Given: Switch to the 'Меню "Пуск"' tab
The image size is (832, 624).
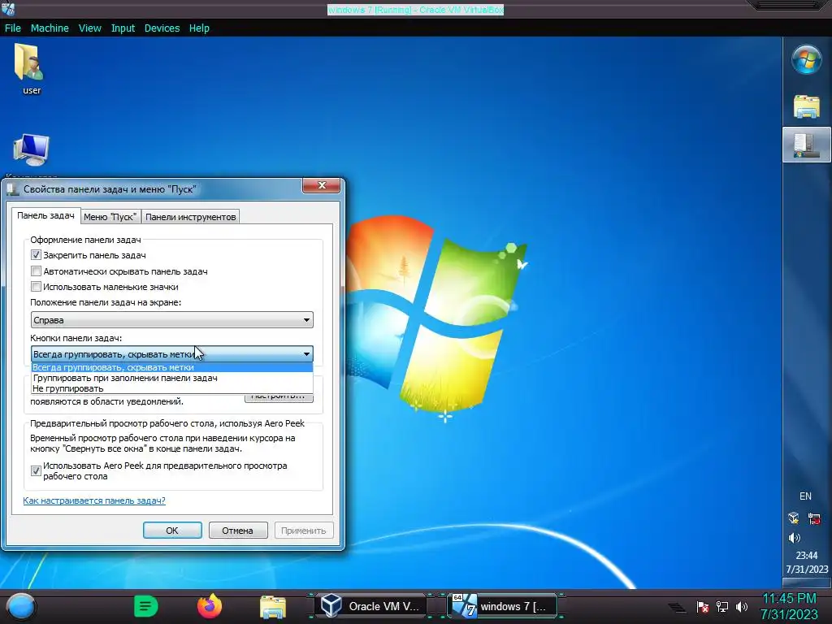Looking at the screenshot, I should [x=110, y=216].
